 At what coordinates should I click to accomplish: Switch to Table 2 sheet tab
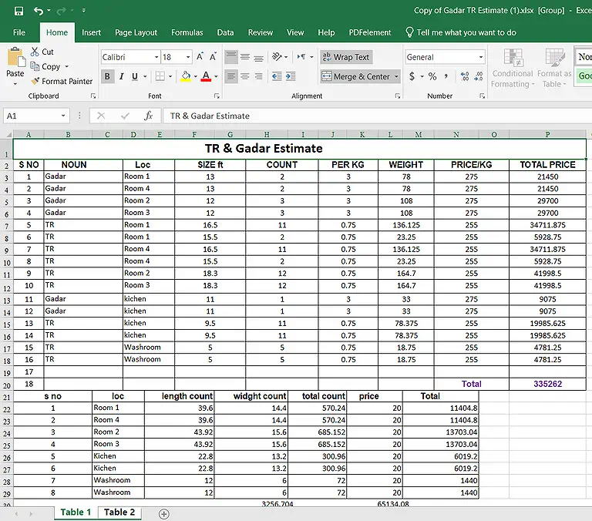[x=119, y=513]
